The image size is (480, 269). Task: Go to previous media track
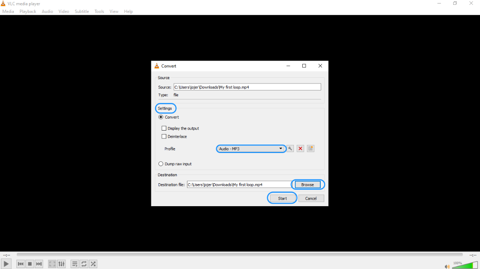point(21,264)
